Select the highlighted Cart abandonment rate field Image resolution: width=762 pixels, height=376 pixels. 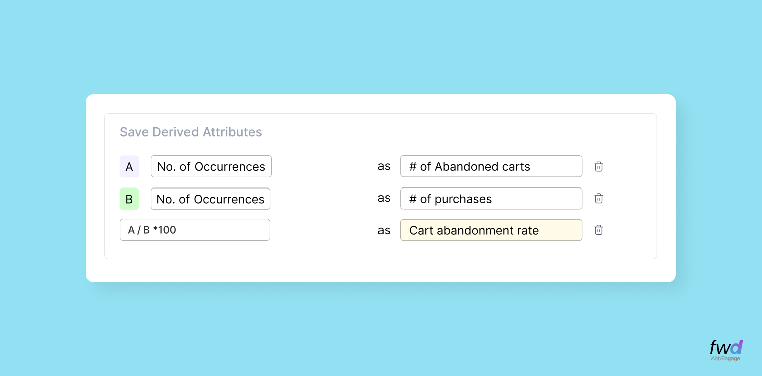490,230
